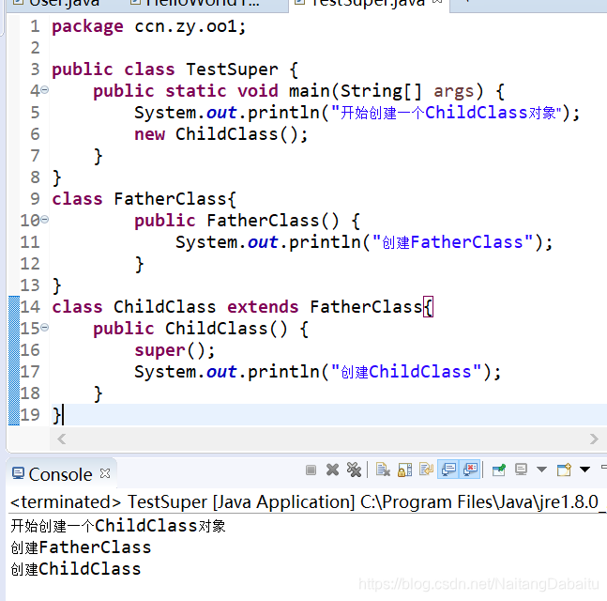Click console output '创建ChildClass'
The width and height of the screenshot is (607, 601).
click(x=75, y=569)
